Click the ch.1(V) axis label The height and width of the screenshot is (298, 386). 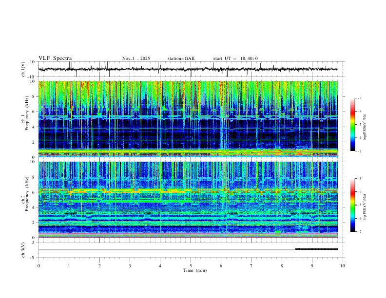coord(23,69)
